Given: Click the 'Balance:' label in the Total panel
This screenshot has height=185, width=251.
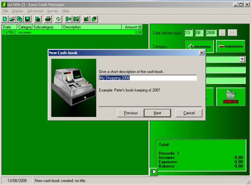Looking at the screenshot, I should pos(166,166).
